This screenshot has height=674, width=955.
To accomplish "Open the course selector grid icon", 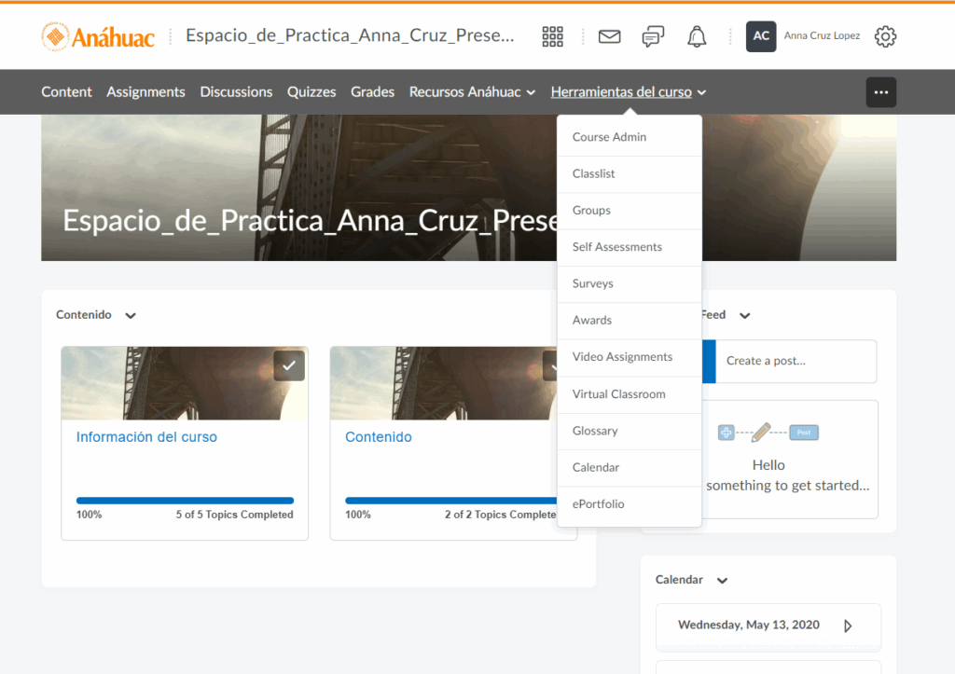I will [x=553, y=36].
